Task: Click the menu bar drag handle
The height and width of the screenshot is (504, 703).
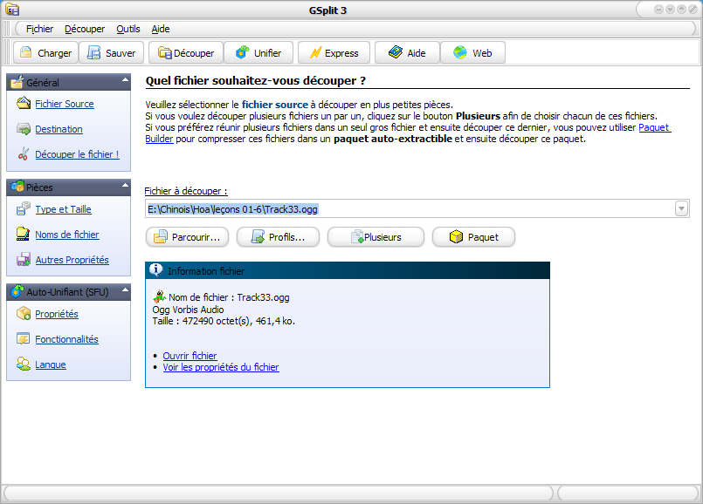Action: coord(6,29)
